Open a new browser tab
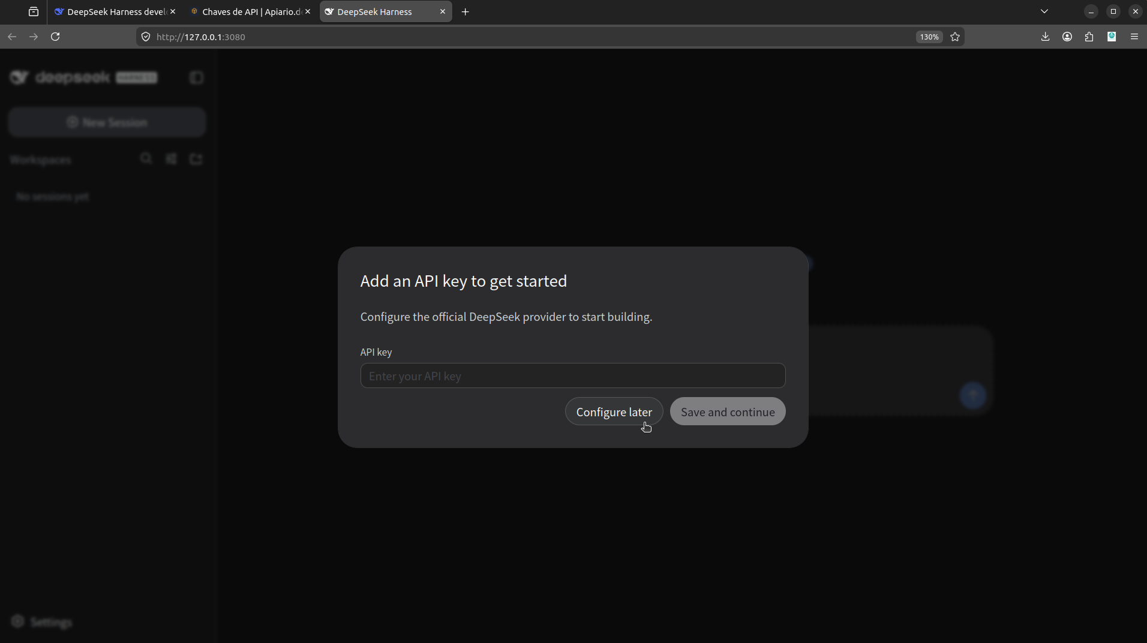1147x643 pixels. 465,11
